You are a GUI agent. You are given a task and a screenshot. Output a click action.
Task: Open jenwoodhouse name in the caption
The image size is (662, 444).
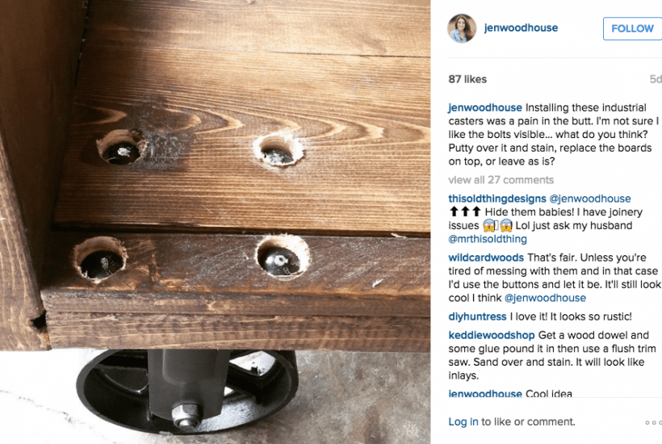[x=485, y=107]
